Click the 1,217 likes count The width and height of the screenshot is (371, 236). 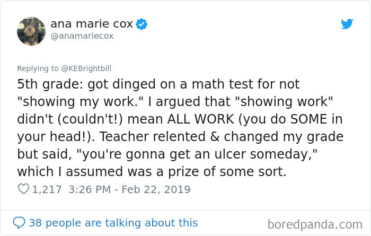[47, 189]
